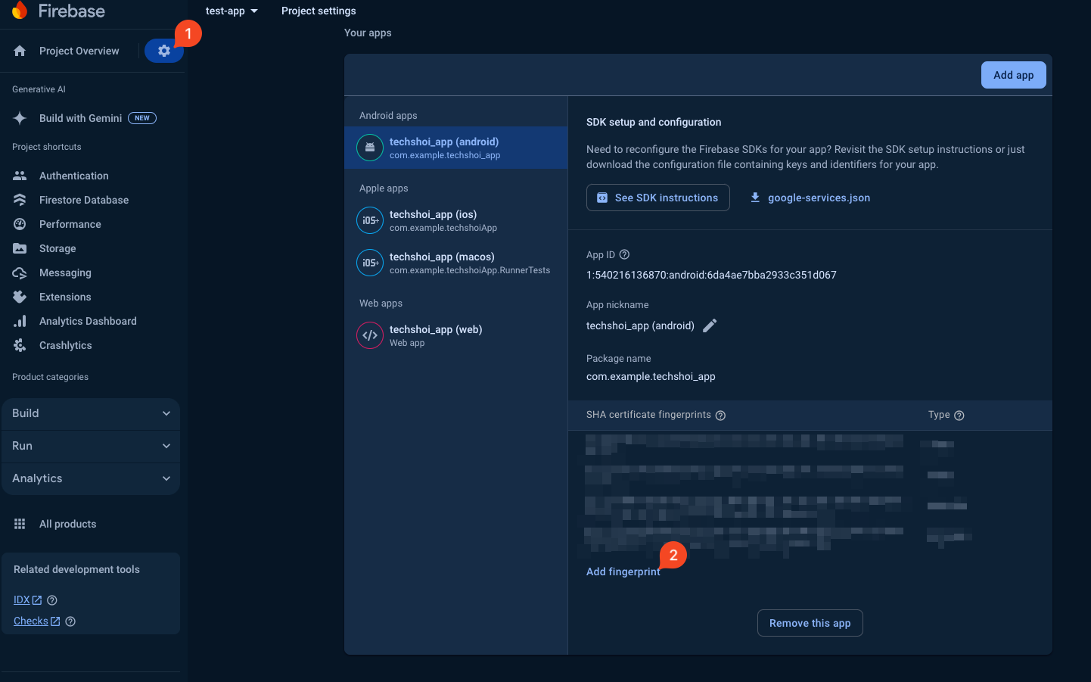The width and height of the screenshot is (1091, 682).
Task: Click the help icon next to App ID
Action: tap(624, 254)
